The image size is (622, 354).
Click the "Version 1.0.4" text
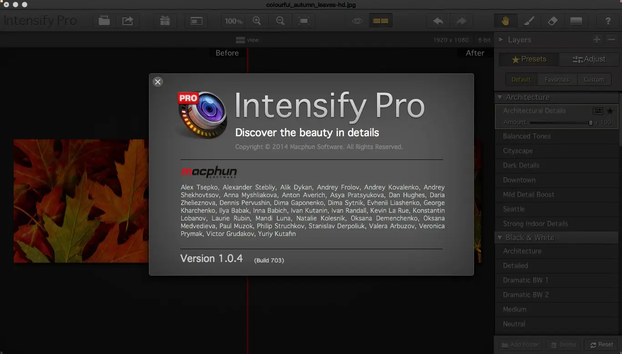pyautogui.click(x=212, y=259)
